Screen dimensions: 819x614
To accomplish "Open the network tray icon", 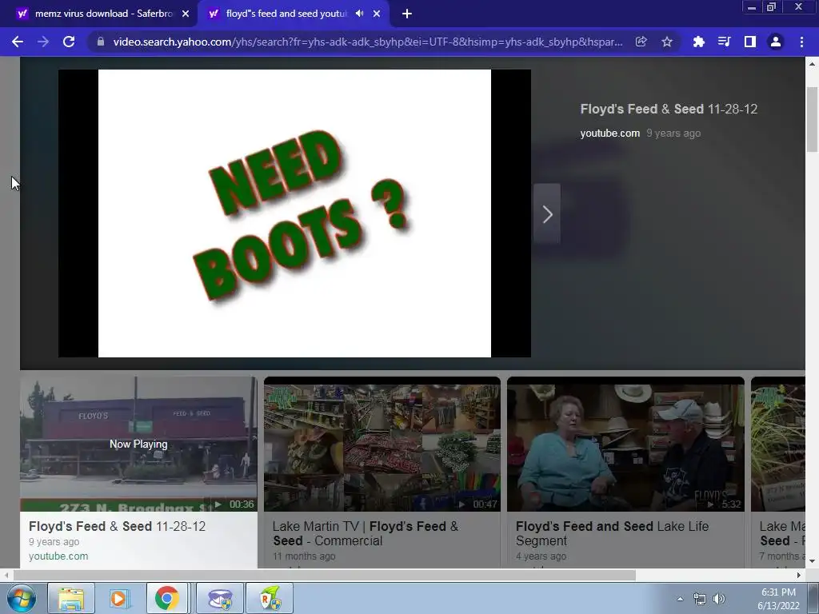I will point(699,599).
